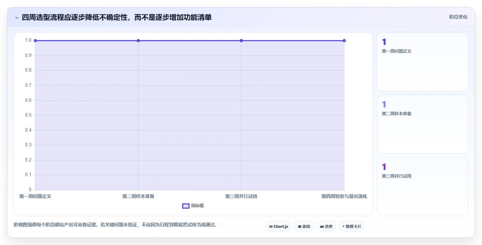Screen dimensions: 482x245
Task: Click the value 1 in 第三周并行试用 card
Action: [384, 167]
